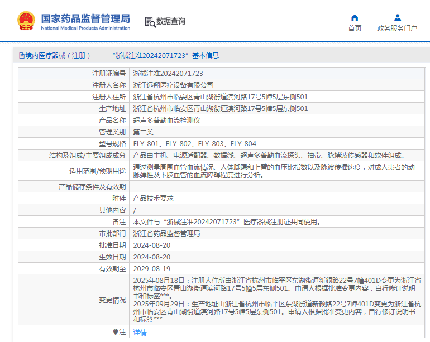Click the lightbulb icon beside 注
This screenshot has width=430, height=342.
tap(116, 332)
